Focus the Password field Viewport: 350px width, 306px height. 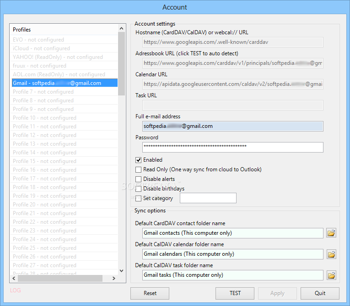[x=233, y=148]
